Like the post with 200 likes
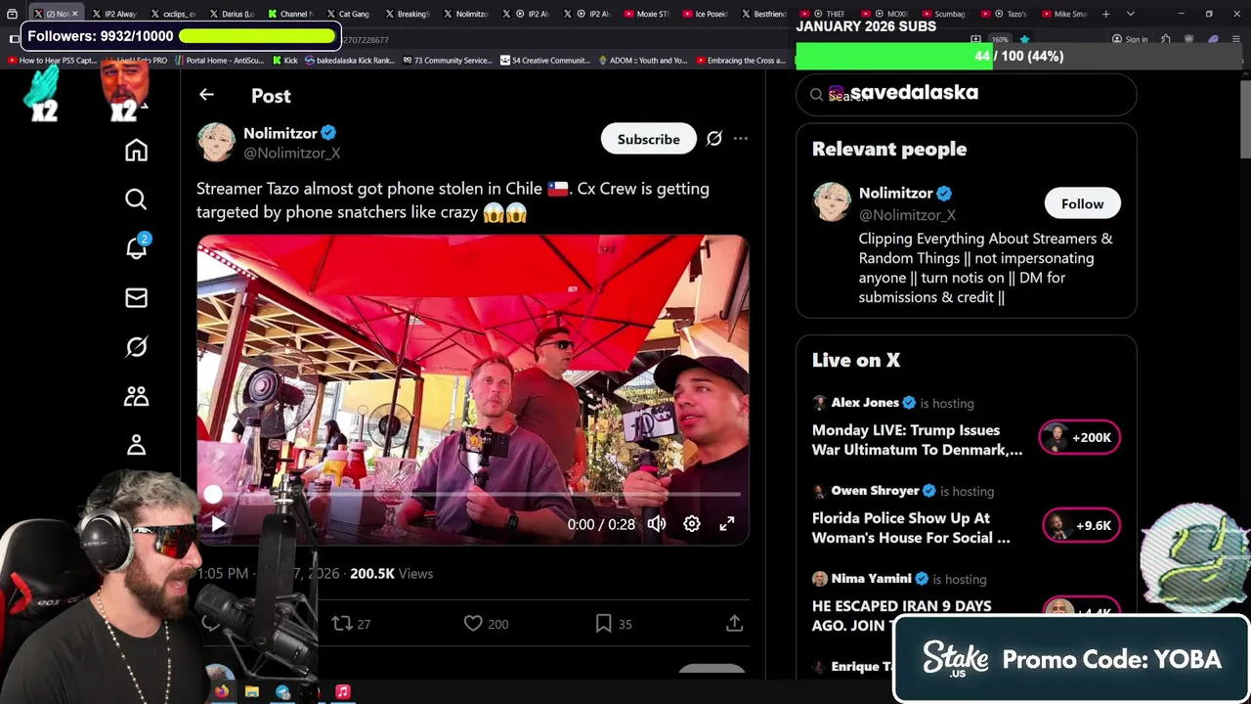This screenshot has height=704, width=1251. 486,624
